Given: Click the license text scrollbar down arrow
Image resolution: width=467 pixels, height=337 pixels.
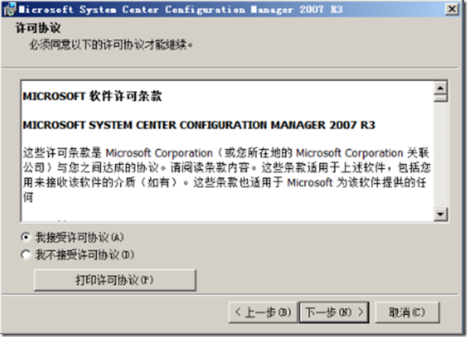Looking at the screenshot, I should click(x=440, y=214).
